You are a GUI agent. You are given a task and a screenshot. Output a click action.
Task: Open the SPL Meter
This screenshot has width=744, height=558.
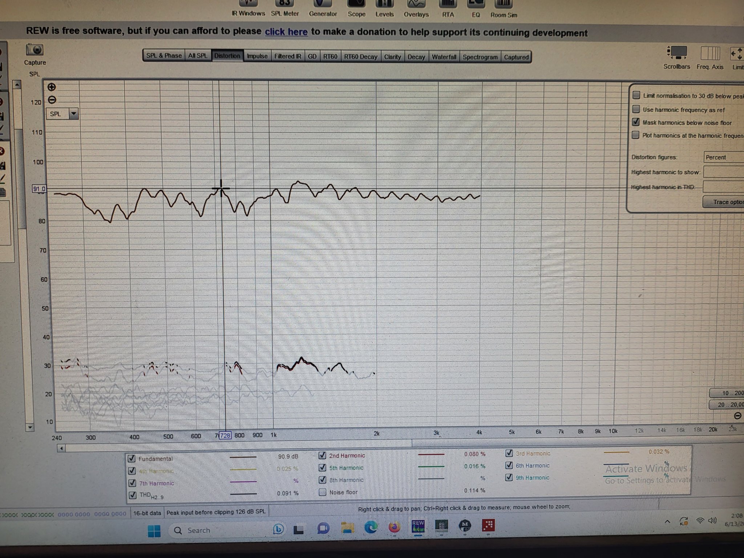click(285, 8)
